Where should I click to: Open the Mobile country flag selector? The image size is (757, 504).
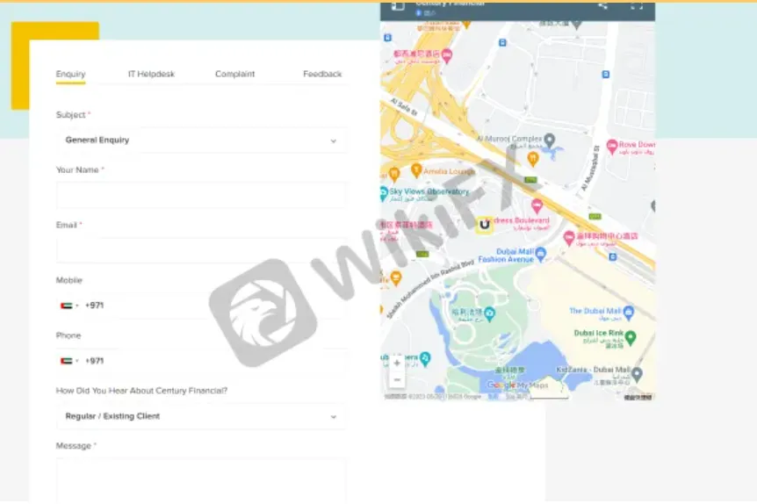pyautogui.click(x=69, y=306)
